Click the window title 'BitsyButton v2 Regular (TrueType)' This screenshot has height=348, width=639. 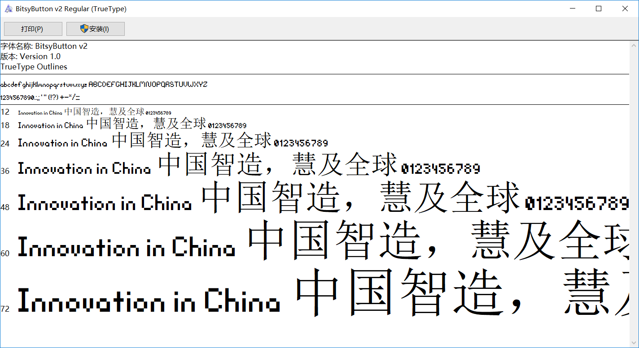tap(71, 9)
